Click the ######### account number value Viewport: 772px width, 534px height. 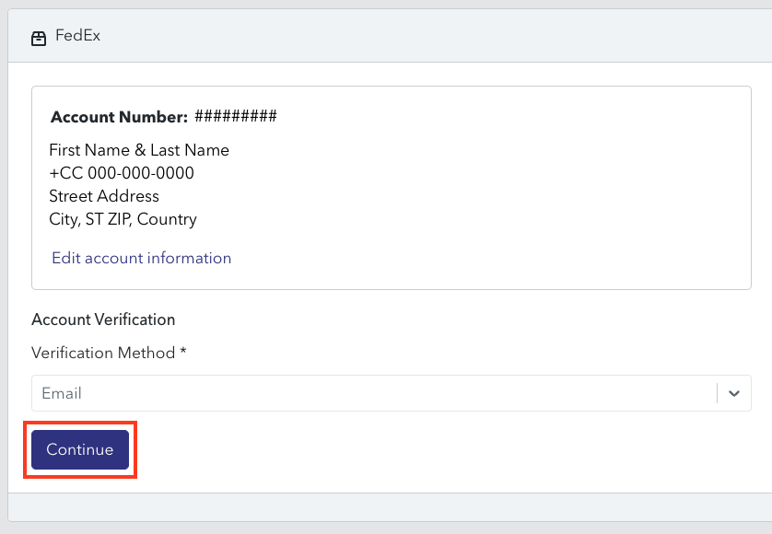pyautogui.click(x=236, y=116)
